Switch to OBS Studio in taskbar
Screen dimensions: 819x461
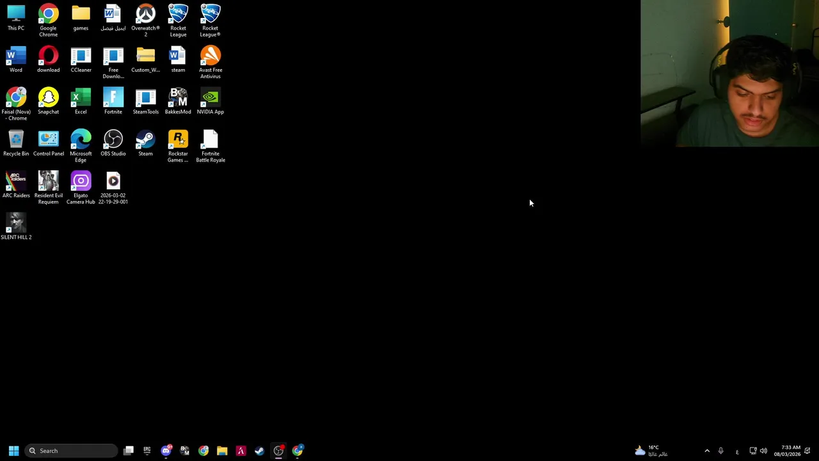[278, 451]
